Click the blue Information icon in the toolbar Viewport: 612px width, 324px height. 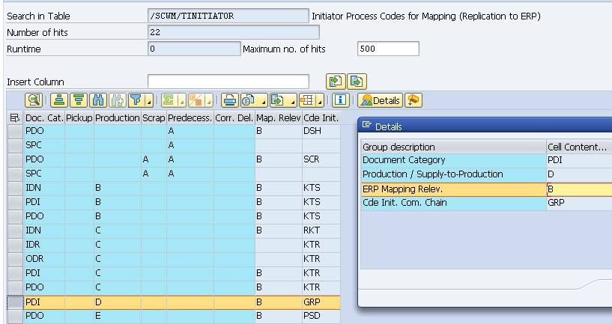click(340, 100)
